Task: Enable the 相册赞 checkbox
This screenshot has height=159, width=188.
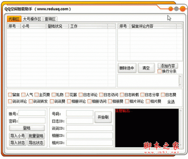Action: click(x=110, y=101)
